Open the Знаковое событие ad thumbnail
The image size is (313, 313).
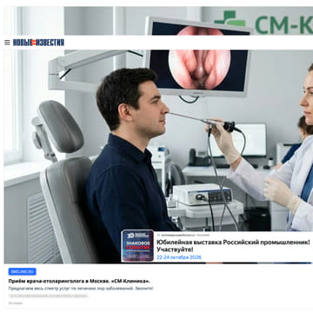[x=137, y=246]
